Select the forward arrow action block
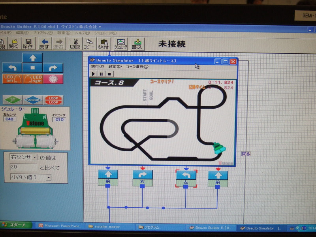The image size is (316, 237). coord(33,58)
